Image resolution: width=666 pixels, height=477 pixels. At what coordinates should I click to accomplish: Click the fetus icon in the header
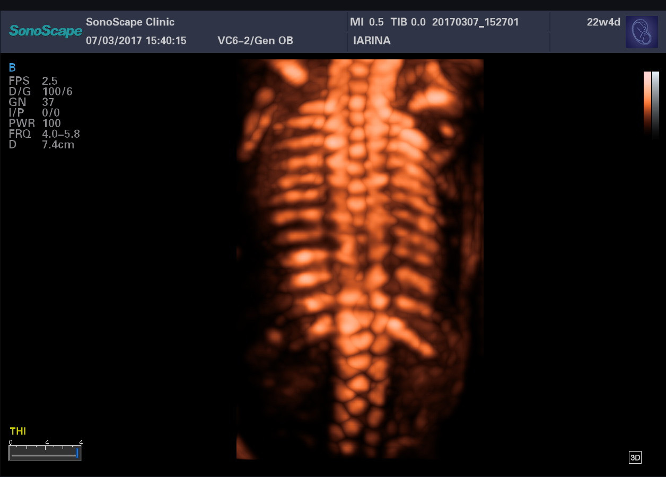click(x=642, y=32)
